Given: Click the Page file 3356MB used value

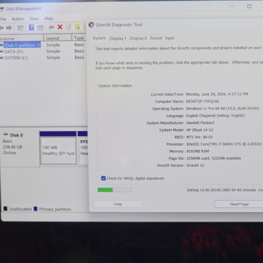Looking at the screenshot, I should (213, 158).
